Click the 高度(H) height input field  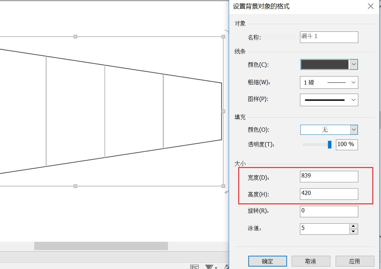coord(329,194)
